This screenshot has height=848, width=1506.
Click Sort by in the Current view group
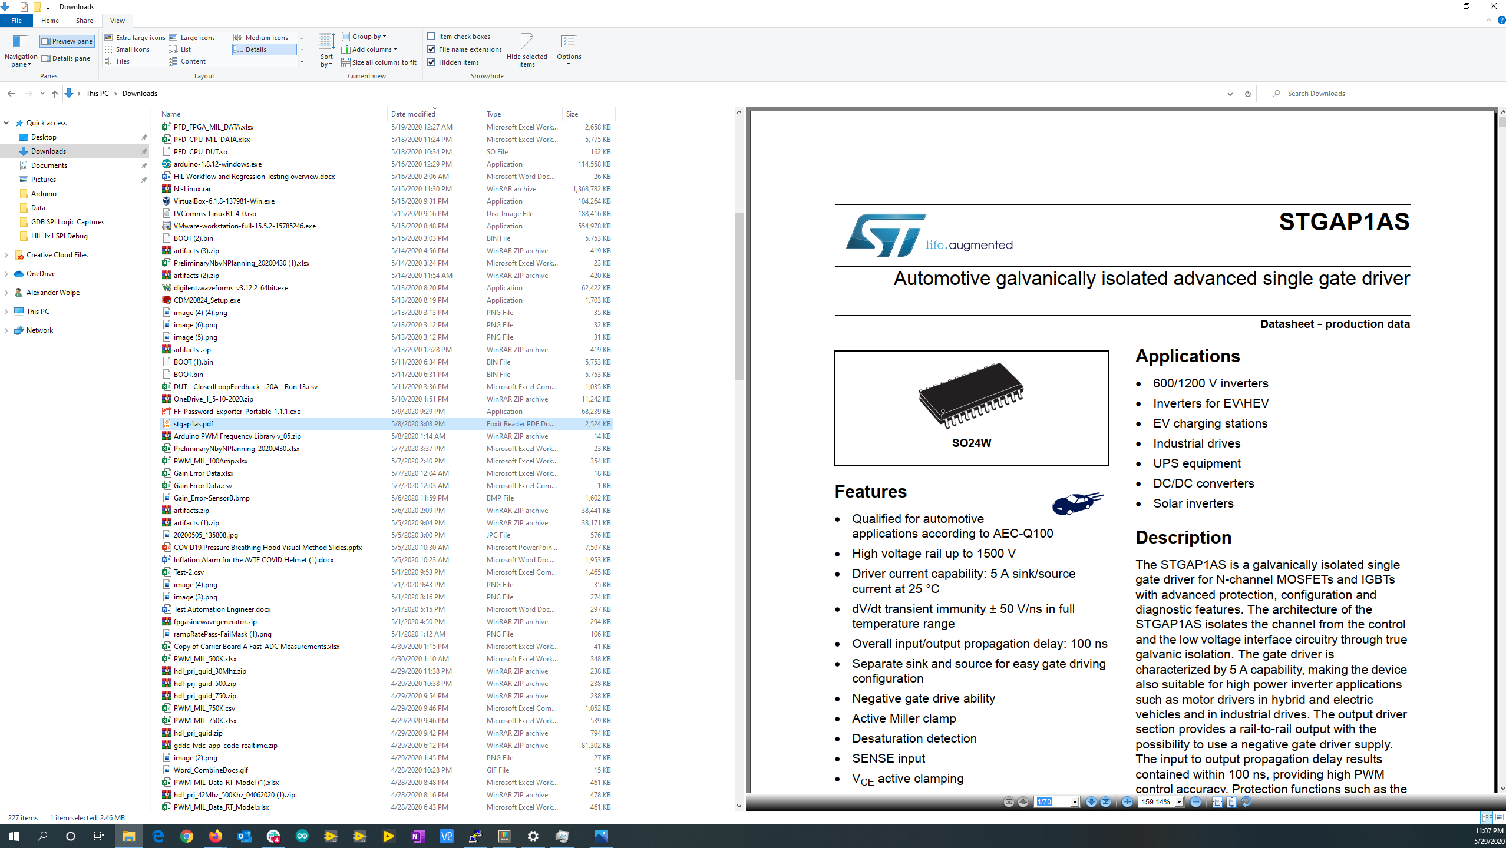click(326, 49)
